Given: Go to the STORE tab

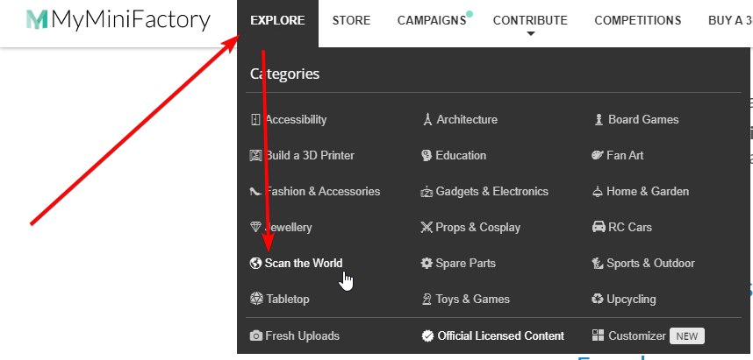Looking at the screenshot, I should tap(351, 21).
